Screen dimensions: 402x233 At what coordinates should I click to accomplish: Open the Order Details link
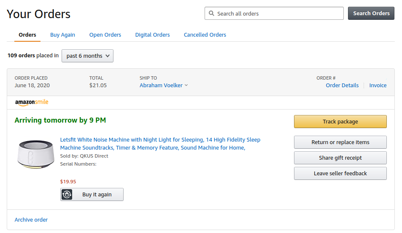[x=342, y=85]
